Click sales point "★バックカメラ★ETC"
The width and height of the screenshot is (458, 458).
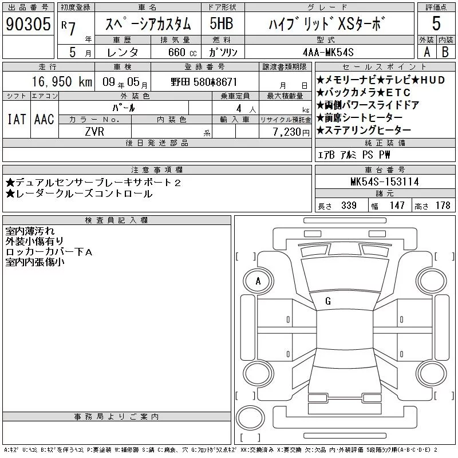pyautogui.click(x=364, y=93)
